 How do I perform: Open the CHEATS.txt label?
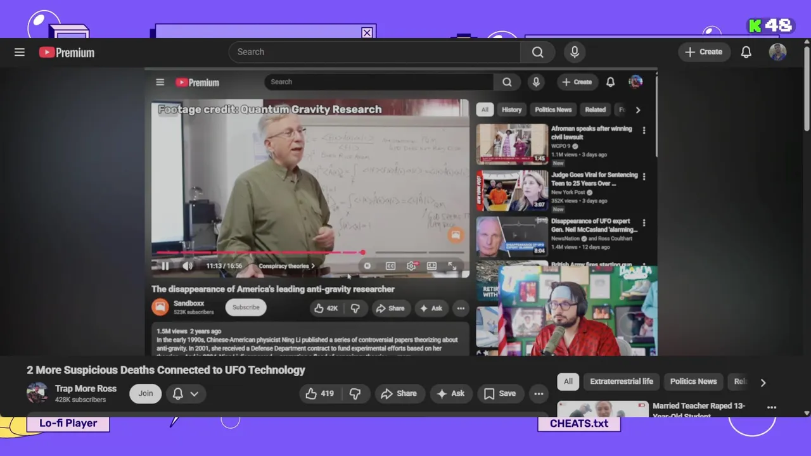(579, 424)
